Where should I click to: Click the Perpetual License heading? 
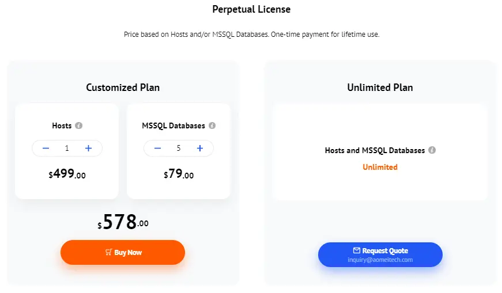pos(251,9)
